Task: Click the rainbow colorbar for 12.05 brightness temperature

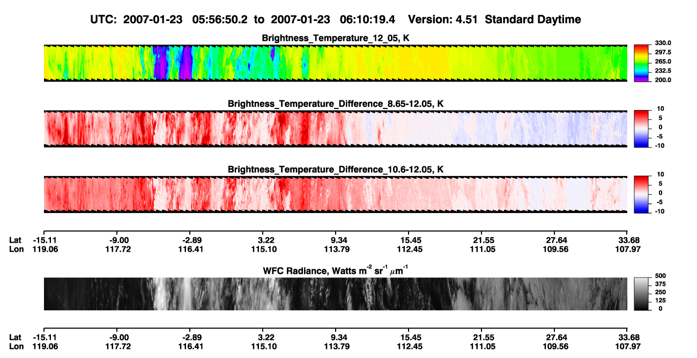Action: click(x=642, y=63)
